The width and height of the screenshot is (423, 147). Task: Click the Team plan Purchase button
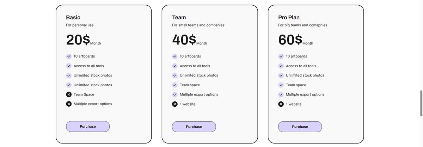click(194, 127)
